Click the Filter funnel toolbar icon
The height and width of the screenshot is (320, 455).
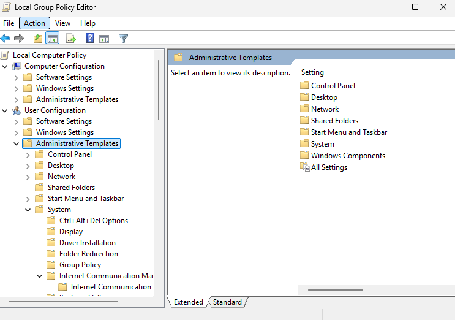point(123,39)
